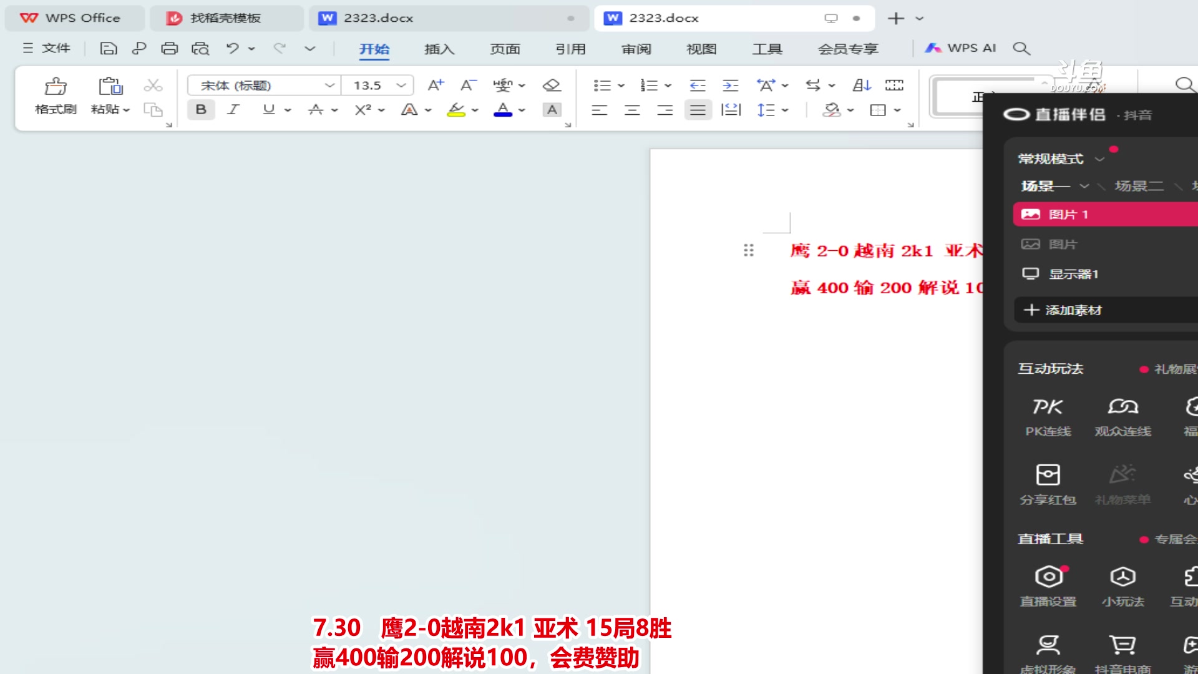Open the 页面 ribbon tab
Image resolution: width=1198 pixels, height=674 pixels.
(505, 49)
